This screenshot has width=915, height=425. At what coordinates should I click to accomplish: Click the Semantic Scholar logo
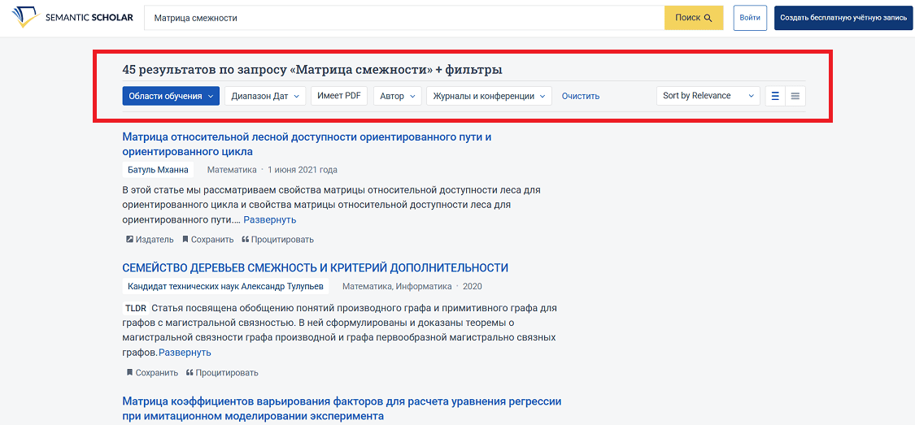click(72, 18)
